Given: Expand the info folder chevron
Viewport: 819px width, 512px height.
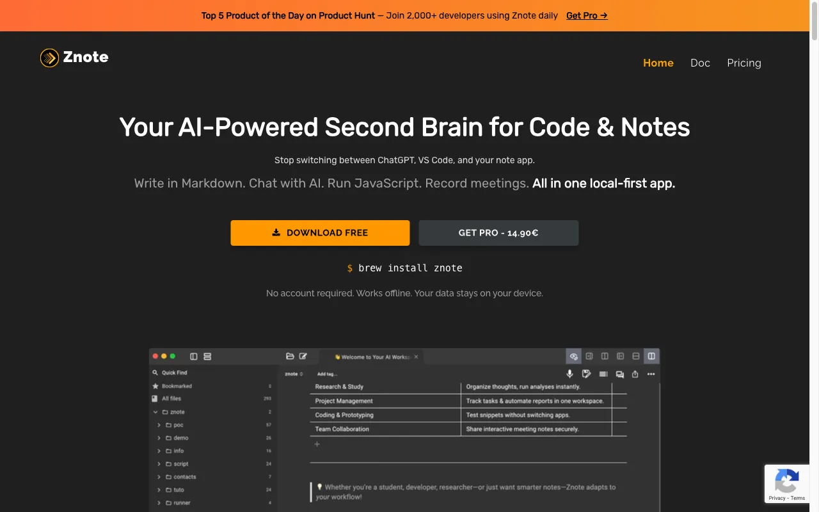Looking at the screenshot, I should (x=159, y=451).
